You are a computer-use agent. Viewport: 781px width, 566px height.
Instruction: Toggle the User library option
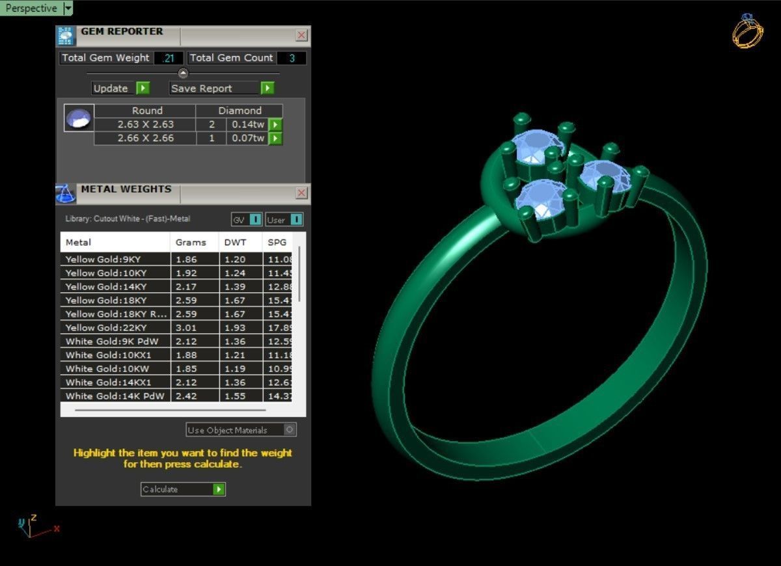click(284, 220)
